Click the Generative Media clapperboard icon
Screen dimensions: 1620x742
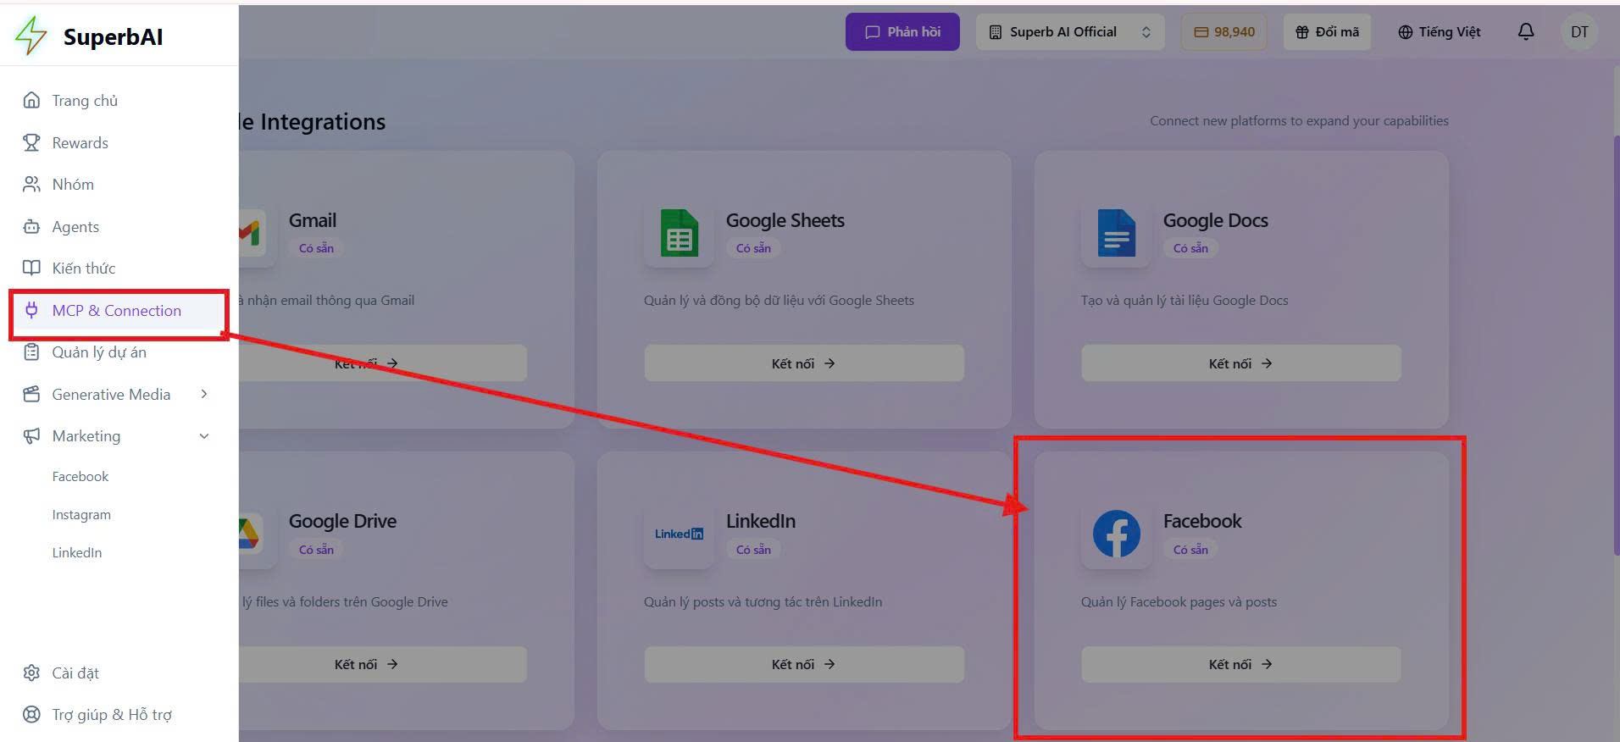coord(31,394)
